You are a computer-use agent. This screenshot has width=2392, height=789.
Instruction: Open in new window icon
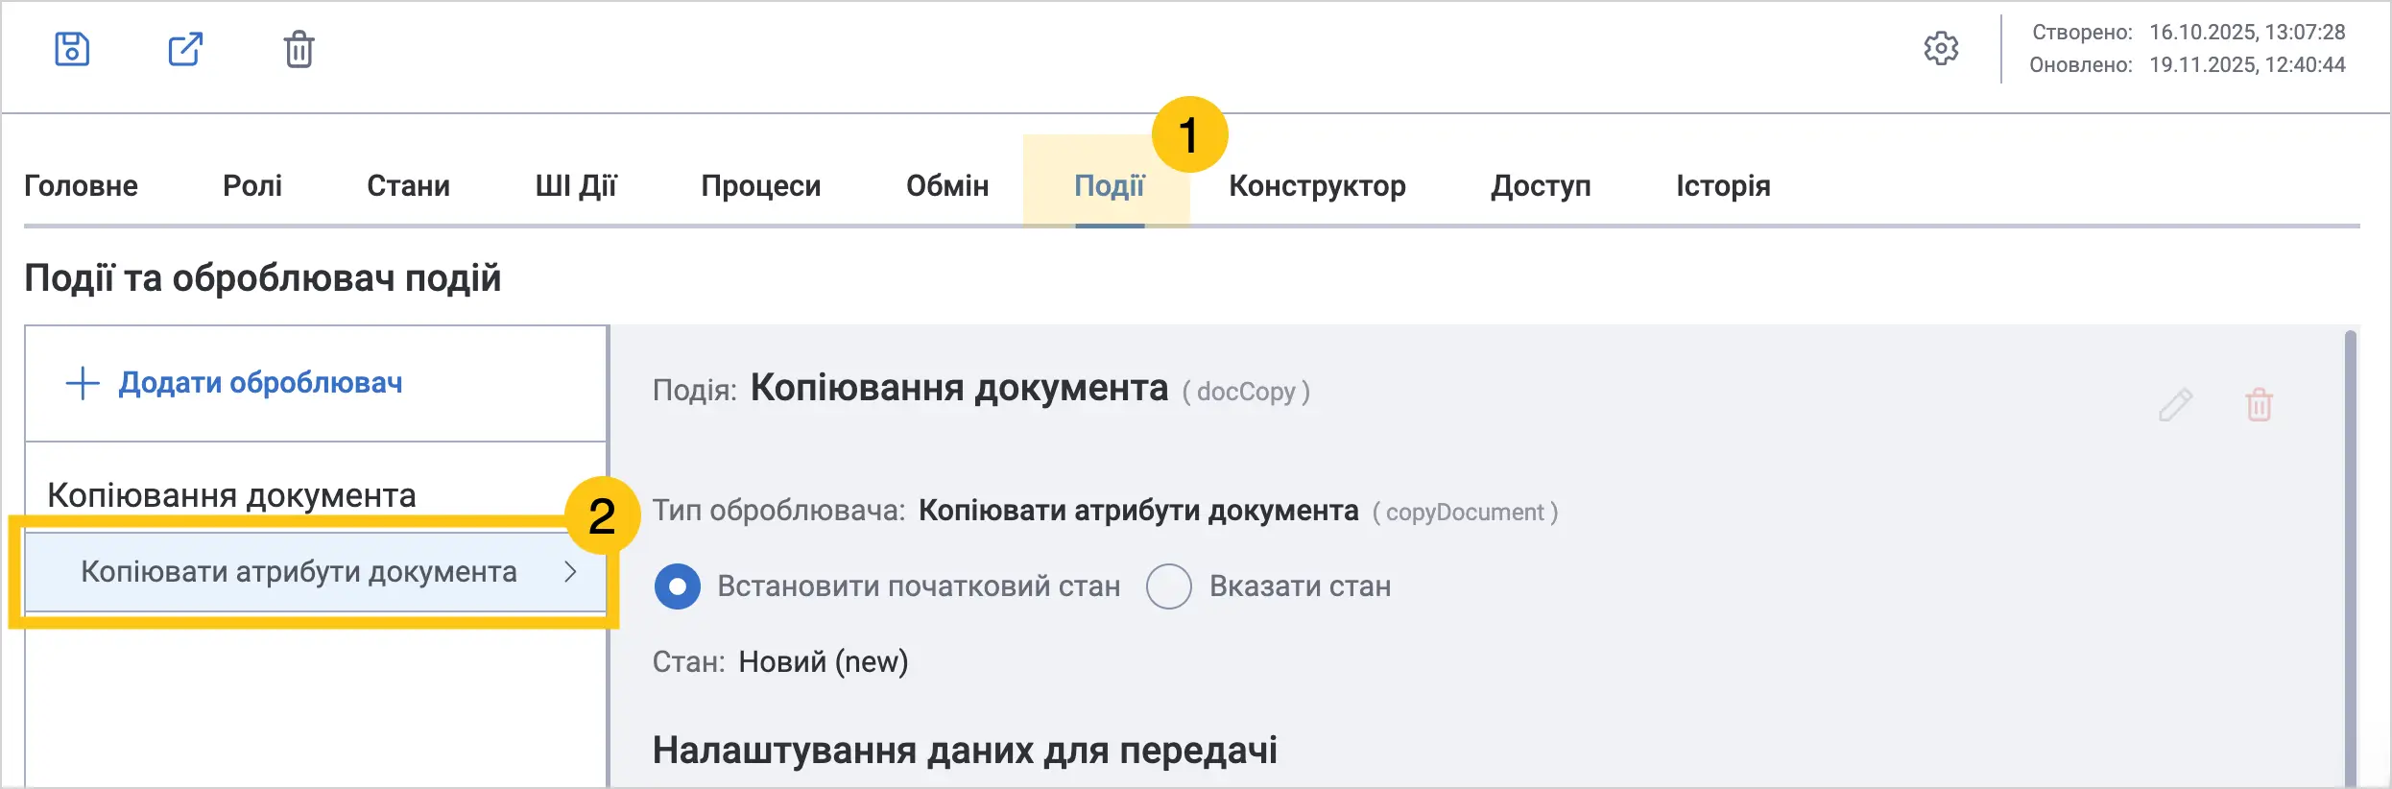[185, 49]
